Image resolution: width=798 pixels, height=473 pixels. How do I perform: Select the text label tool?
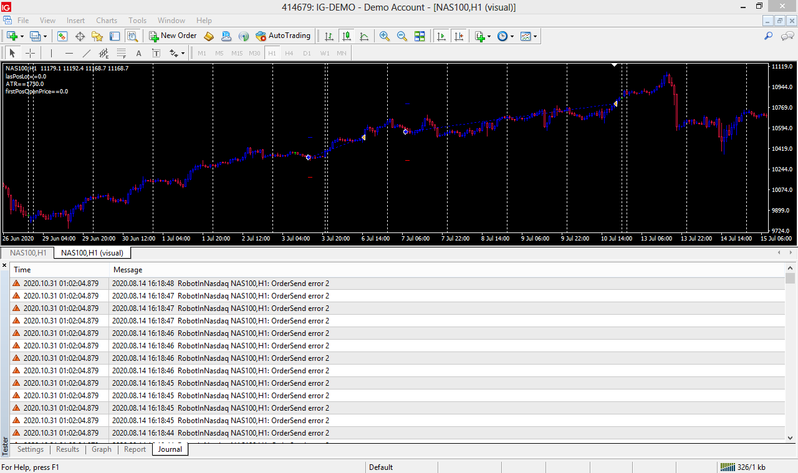(156, 53)
